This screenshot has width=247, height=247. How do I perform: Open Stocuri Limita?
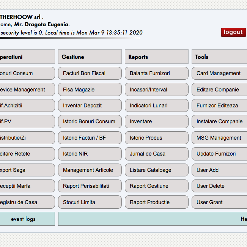pyautogui.click(x=90, y=202)
